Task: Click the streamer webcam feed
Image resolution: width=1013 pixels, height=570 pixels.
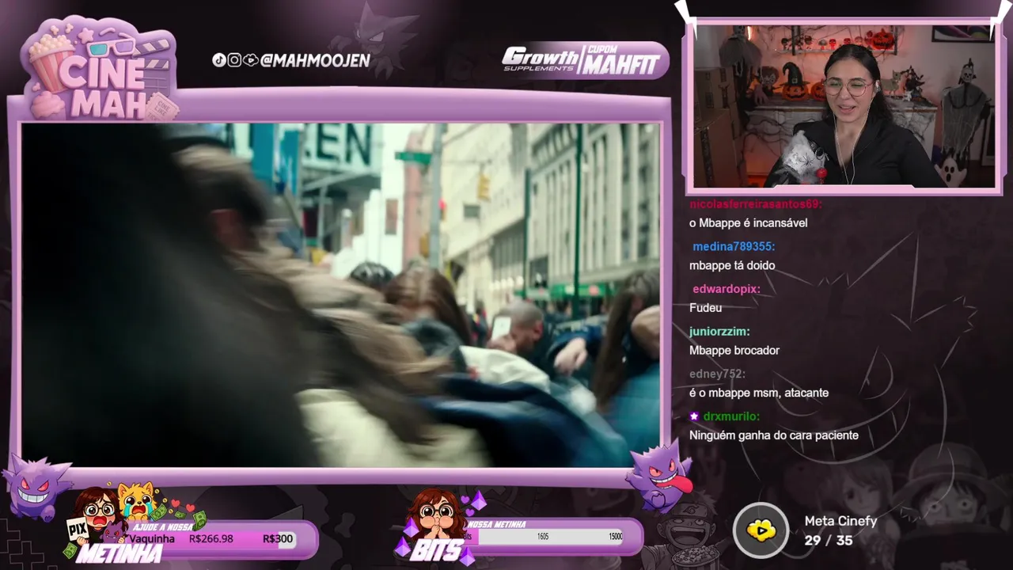Action: [844, 105]
